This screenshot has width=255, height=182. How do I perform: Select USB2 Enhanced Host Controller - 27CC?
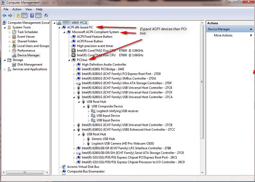[128, 130]
